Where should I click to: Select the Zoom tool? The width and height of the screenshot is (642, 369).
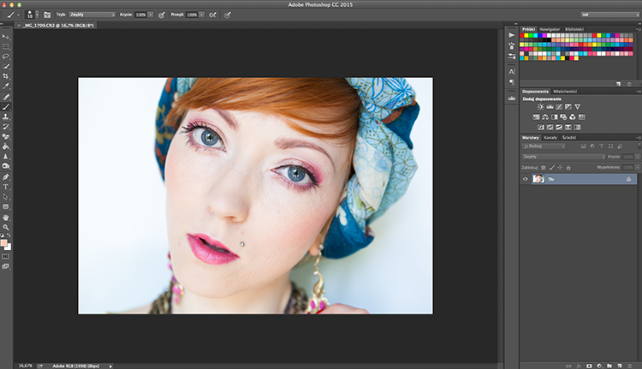pyautogui.click(x=6, y=227)
